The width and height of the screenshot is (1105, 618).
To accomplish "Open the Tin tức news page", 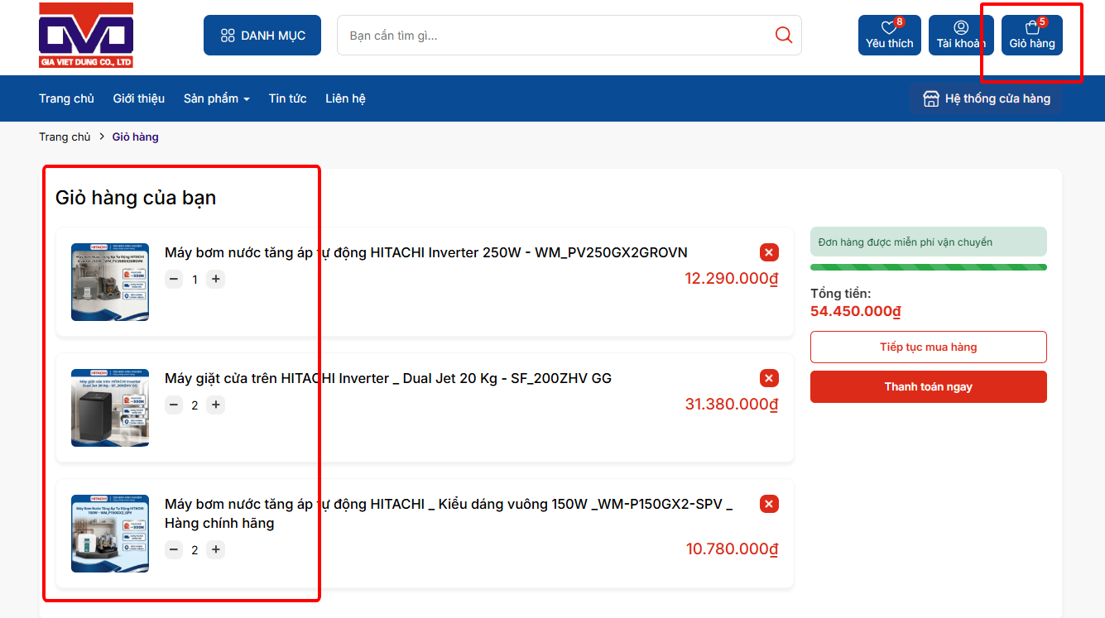I will pos(288,98).
